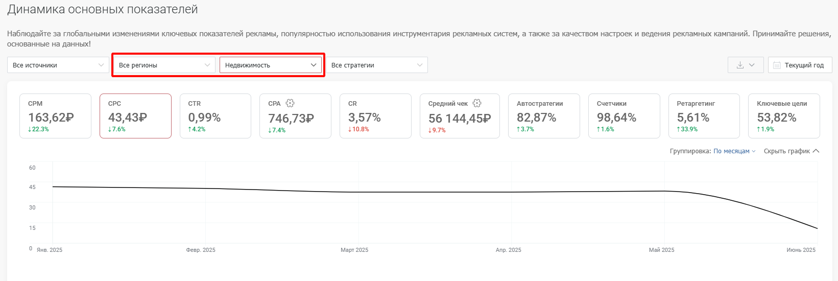This screenshot has width=838, height=281.
Task: Select the CR metric card
Action: [x=375, y=116]
